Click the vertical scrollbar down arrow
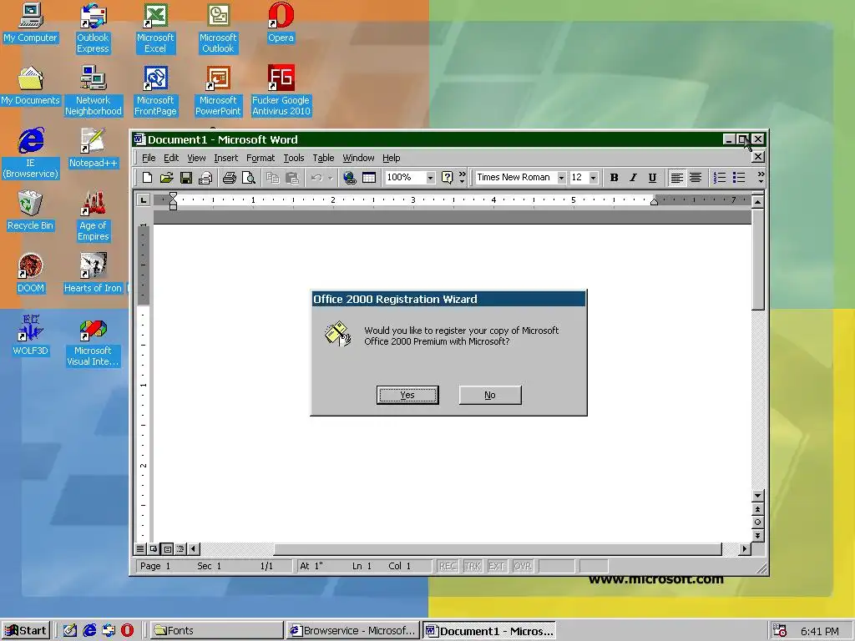The image size is (855, 641). (x=757, y=496)
